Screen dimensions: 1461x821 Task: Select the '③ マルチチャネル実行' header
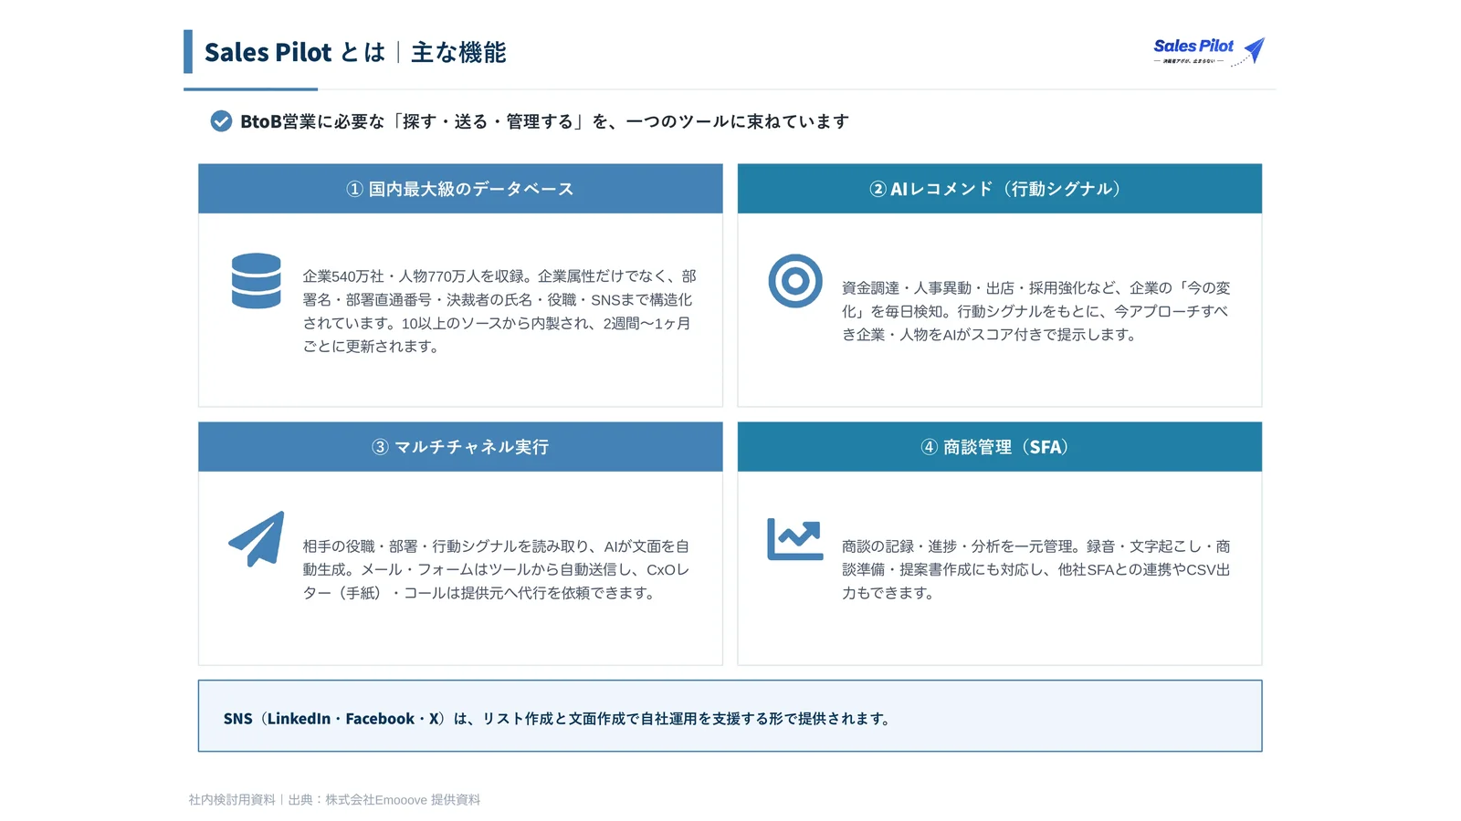pyautogui.click(x=460, y=447)
